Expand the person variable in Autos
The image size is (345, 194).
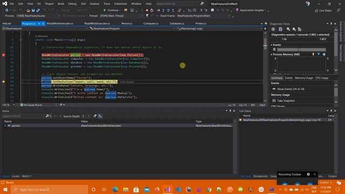5,126
